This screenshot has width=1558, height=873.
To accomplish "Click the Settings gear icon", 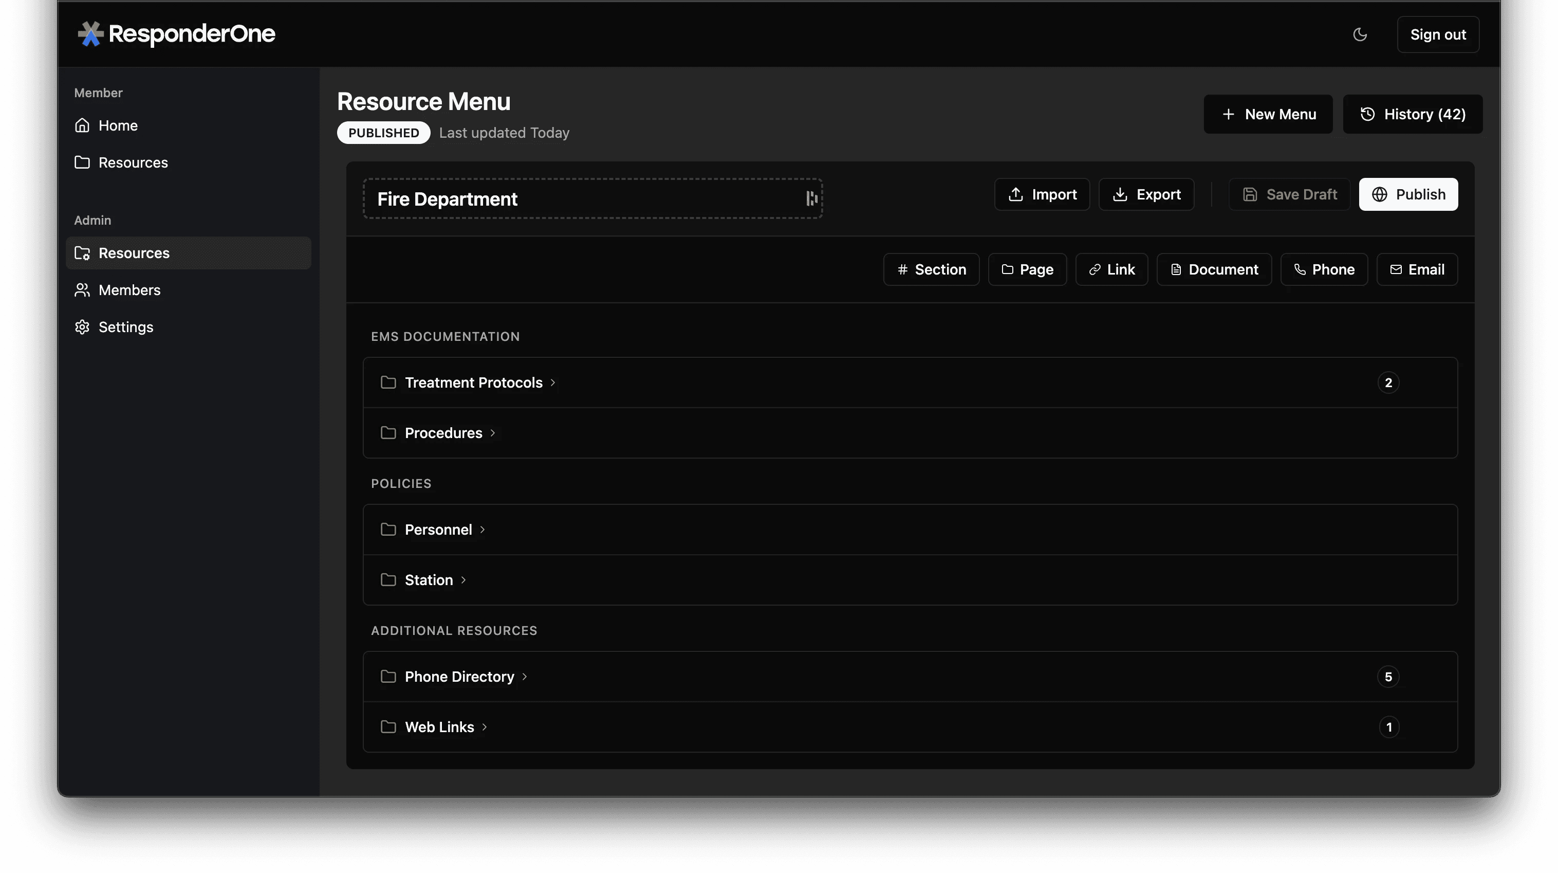I will tap(82, 326).
